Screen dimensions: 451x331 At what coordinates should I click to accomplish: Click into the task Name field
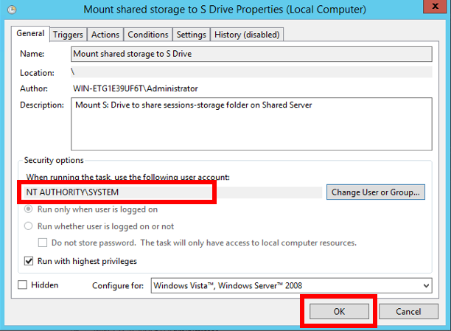click(251, 54)
